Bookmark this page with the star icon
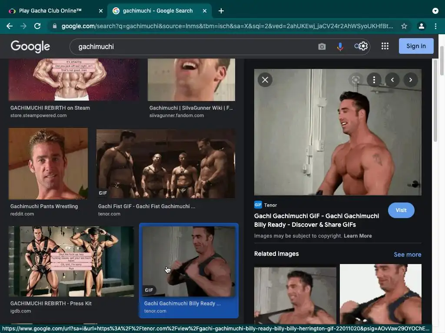Viewport: 445px width, 333px height. click(x=404, y=26)
